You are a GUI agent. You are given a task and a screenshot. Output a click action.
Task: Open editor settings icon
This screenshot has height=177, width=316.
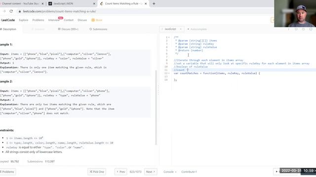[311, 29]
